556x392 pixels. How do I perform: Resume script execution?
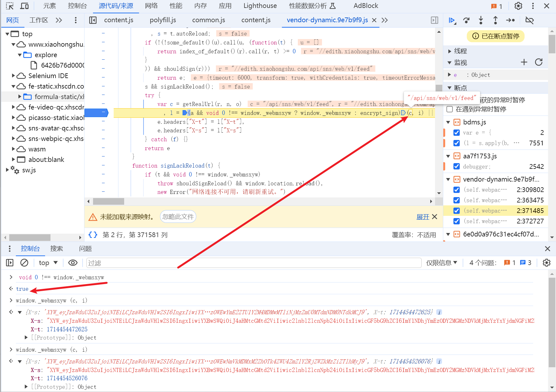452,20
